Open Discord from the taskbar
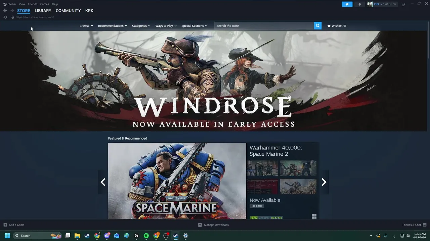 (x=107, y=236)
